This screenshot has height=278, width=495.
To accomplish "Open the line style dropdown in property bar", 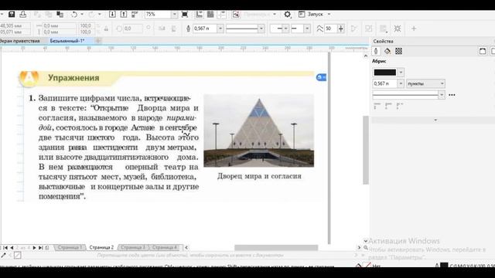I will click(x=261, y=29).
